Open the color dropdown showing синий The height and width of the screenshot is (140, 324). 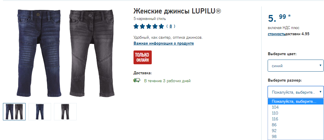click(296, 66)
